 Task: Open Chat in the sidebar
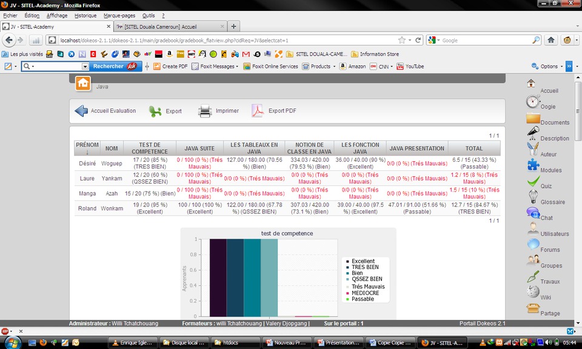pyautogui.click(x=546, y=218)
